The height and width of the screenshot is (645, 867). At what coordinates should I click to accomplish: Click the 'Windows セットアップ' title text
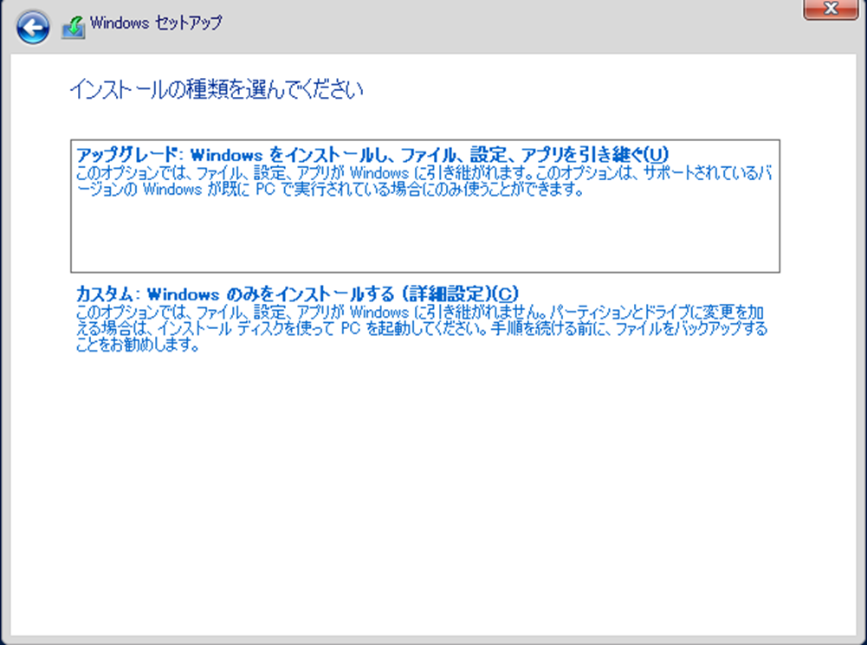click(x=155, y=23)
